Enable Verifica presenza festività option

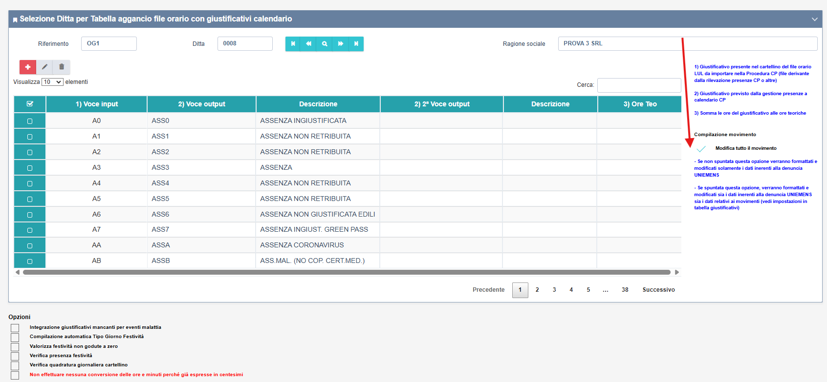click(x=15, y=356)
